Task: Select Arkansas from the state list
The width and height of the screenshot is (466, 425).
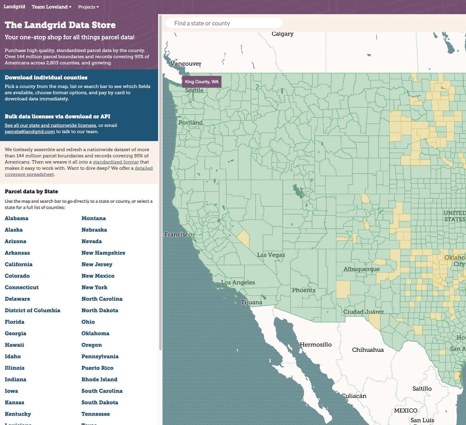Action: pyautogui.click(x=17, y=253)
